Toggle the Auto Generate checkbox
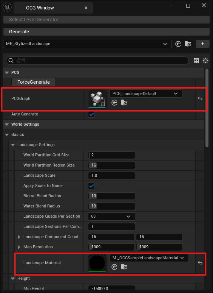 [91, 114]
